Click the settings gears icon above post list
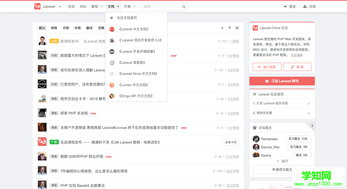The image size is (347, 189). [x=237, y=28]
